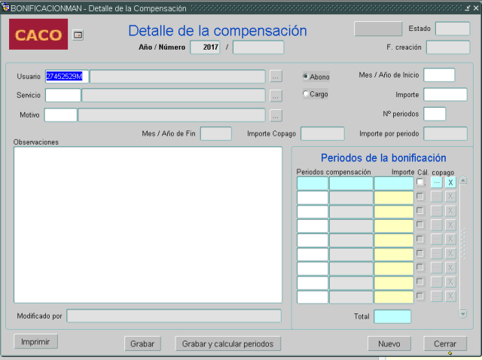Click the X button in second period row
Viewport: 482px width, 360px height.
450,197
